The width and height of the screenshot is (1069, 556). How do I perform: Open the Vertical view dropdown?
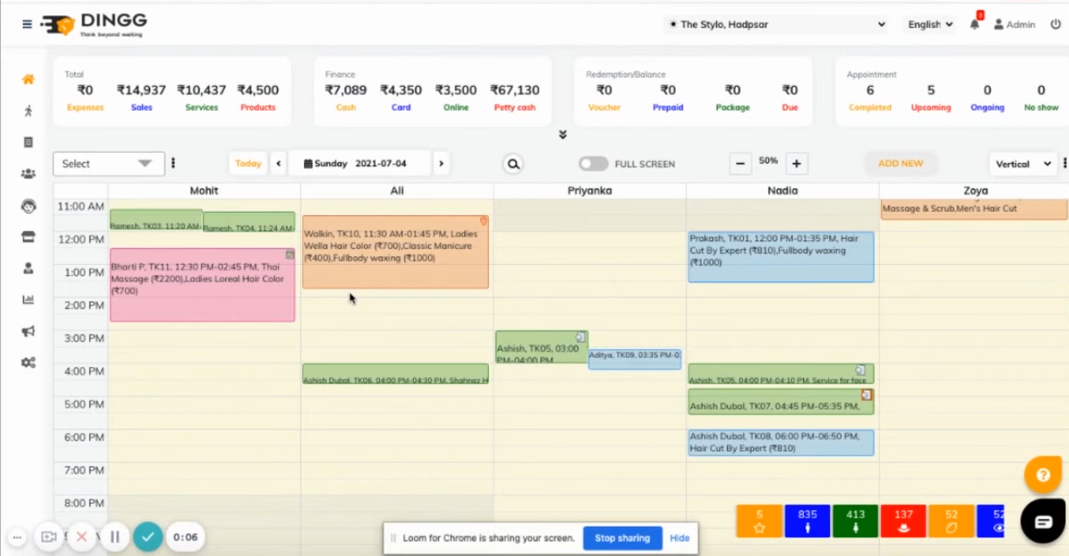(1023, 164)
